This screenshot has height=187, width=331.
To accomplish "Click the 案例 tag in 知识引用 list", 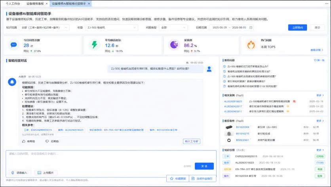I will point(226,163).
